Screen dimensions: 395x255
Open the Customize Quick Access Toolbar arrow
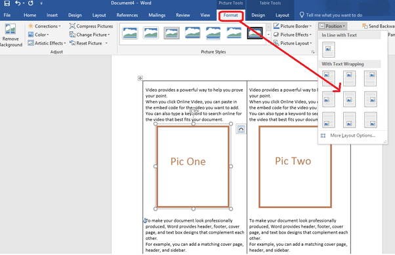coord(41,3)
